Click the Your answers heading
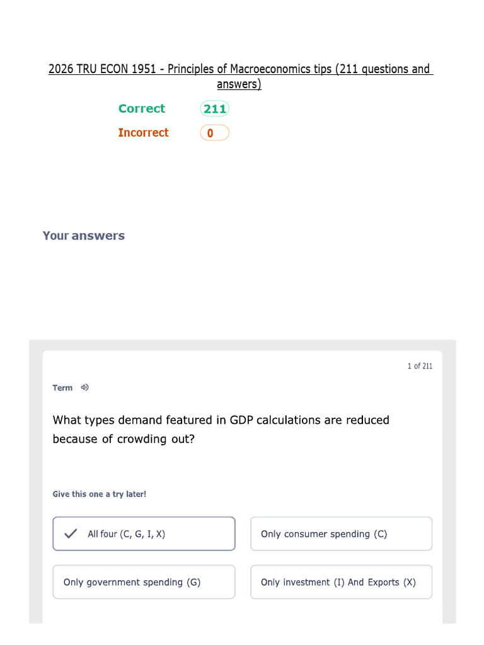This screenshot has width=484, height=645. 84,236
